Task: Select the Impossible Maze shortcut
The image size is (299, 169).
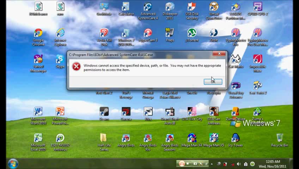Action: point(258,63)
